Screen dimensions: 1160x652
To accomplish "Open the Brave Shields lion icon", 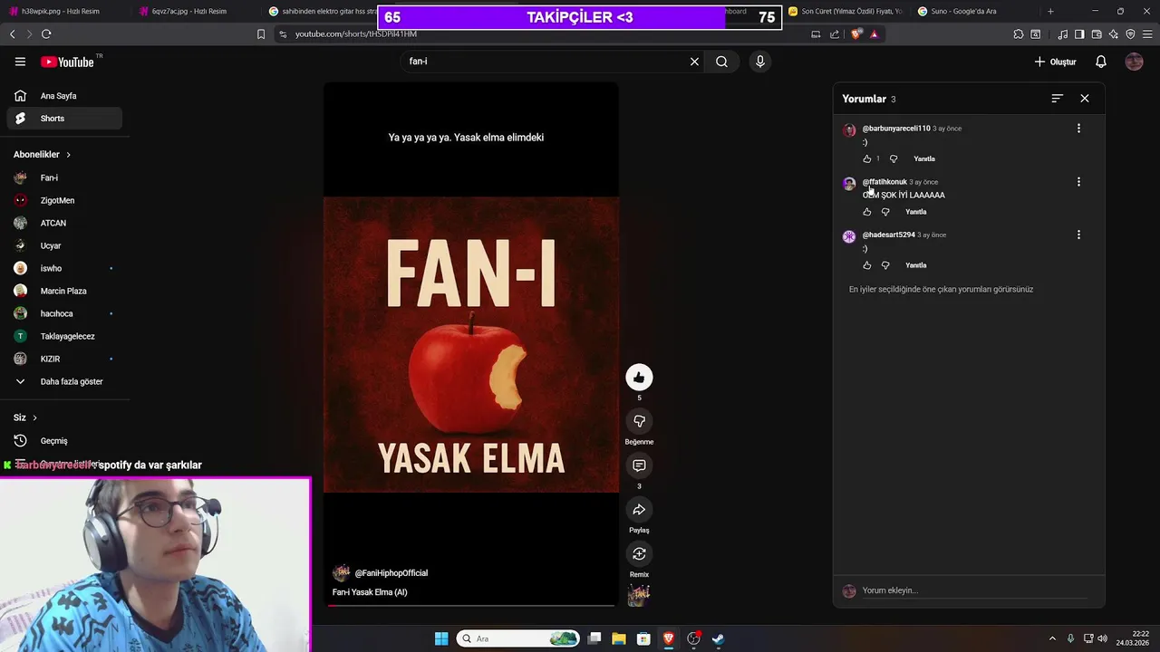I will (856, 34).
